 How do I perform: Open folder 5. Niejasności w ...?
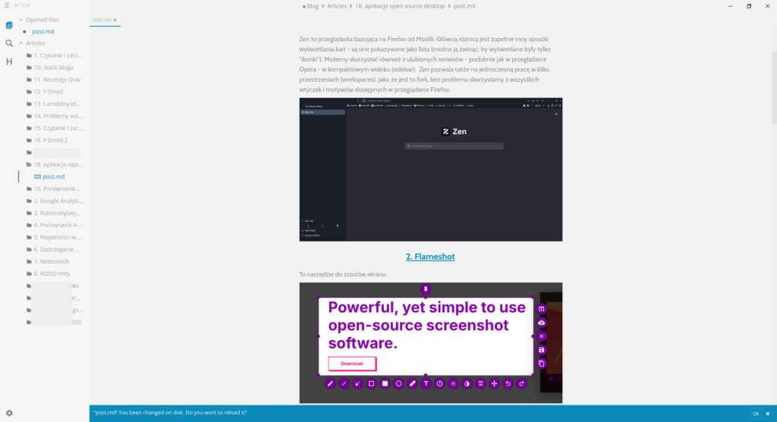click(58, 237)
